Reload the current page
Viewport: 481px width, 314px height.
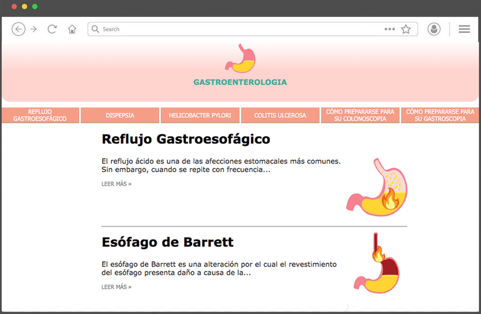point(52,29)
